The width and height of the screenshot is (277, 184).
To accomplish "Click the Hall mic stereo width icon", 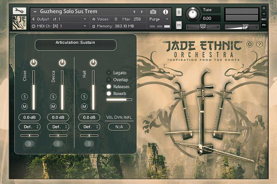I will click(89, 144).
